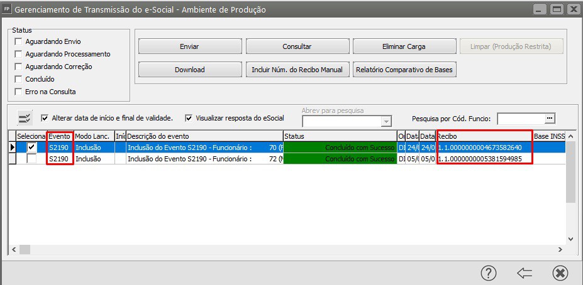Click the Download button
Screen dimensions: 583x285
(190, 70)
